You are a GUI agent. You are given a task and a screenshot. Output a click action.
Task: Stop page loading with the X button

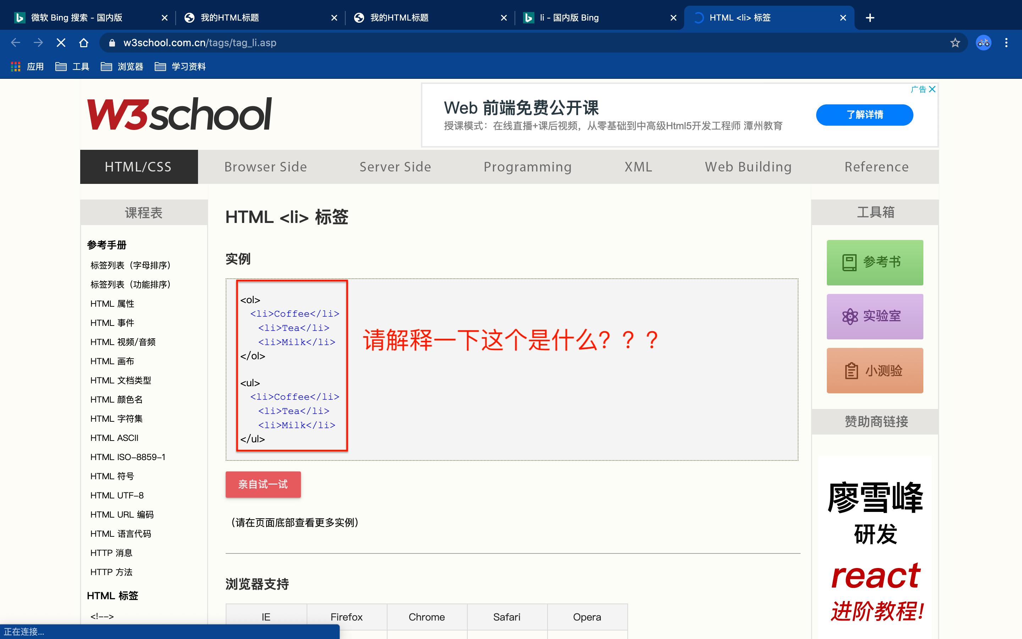click(x=61, y=43)
